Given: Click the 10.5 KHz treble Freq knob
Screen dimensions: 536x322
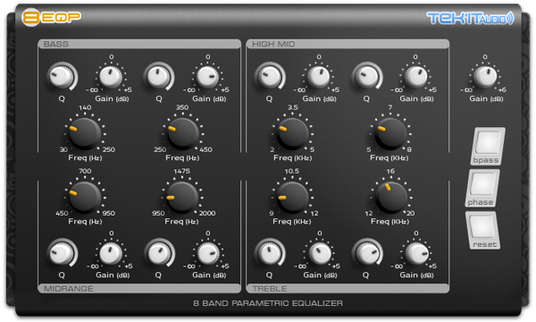Looking at the screenshot, I should [x=292, y=197].
